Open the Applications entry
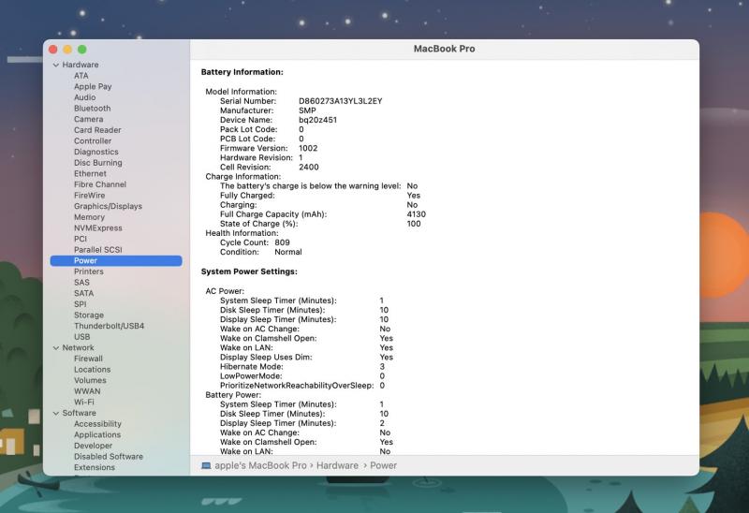The image size is (749, 513). click(97, 435)
